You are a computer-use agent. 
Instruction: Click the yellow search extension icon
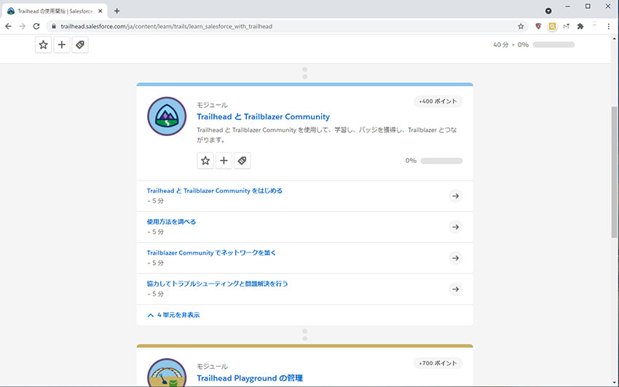pos(552,26)
